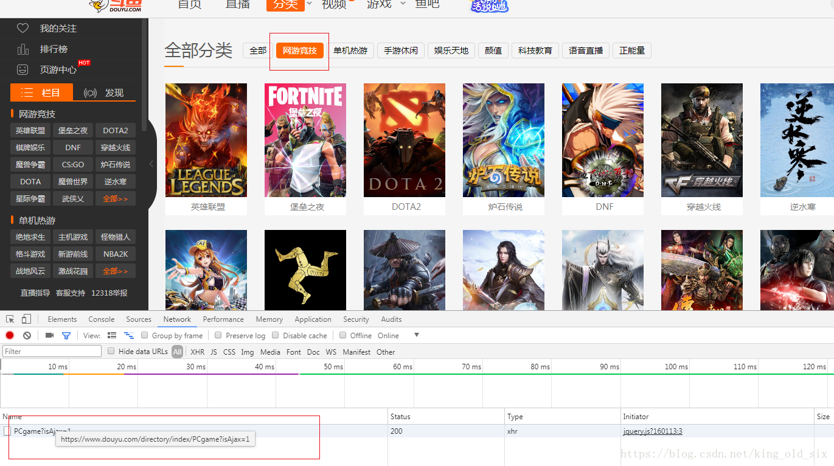The width and height of the screenshot is (834, 466).
Task: Switch to the Console tab
Action: 102,319
